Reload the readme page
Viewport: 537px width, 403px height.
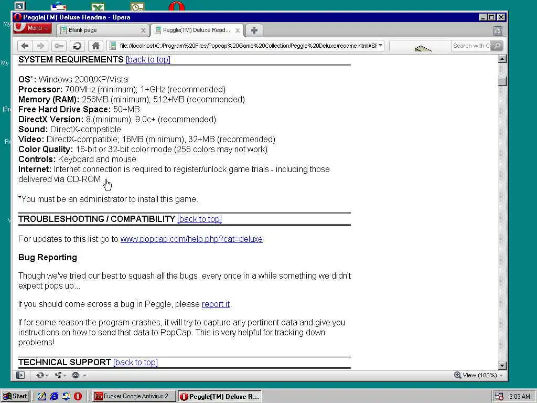click(78, 46)
